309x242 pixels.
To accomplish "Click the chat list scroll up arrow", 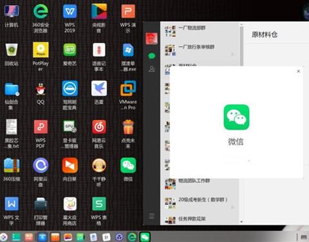I will (x=241, y=24).
